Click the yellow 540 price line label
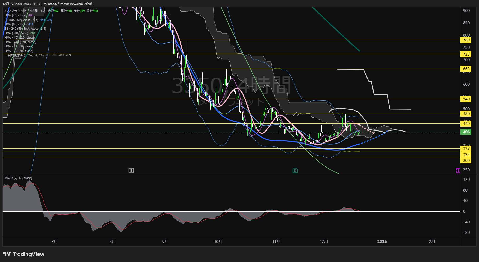479x262 pixels. [466, 99]
